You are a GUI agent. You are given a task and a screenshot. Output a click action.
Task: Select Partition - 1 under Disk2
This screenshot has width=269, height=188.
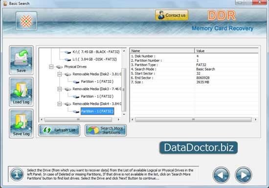(97, 82)
